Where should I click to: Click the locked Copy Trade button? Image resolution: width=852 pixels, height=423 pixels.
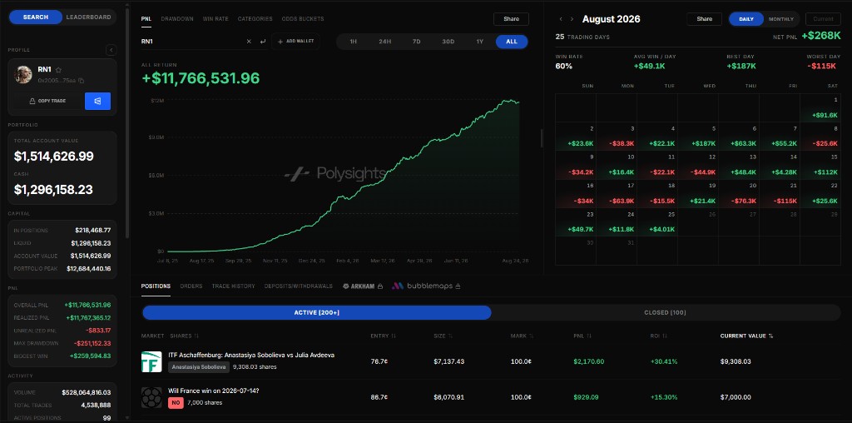(x=47, y=101)
